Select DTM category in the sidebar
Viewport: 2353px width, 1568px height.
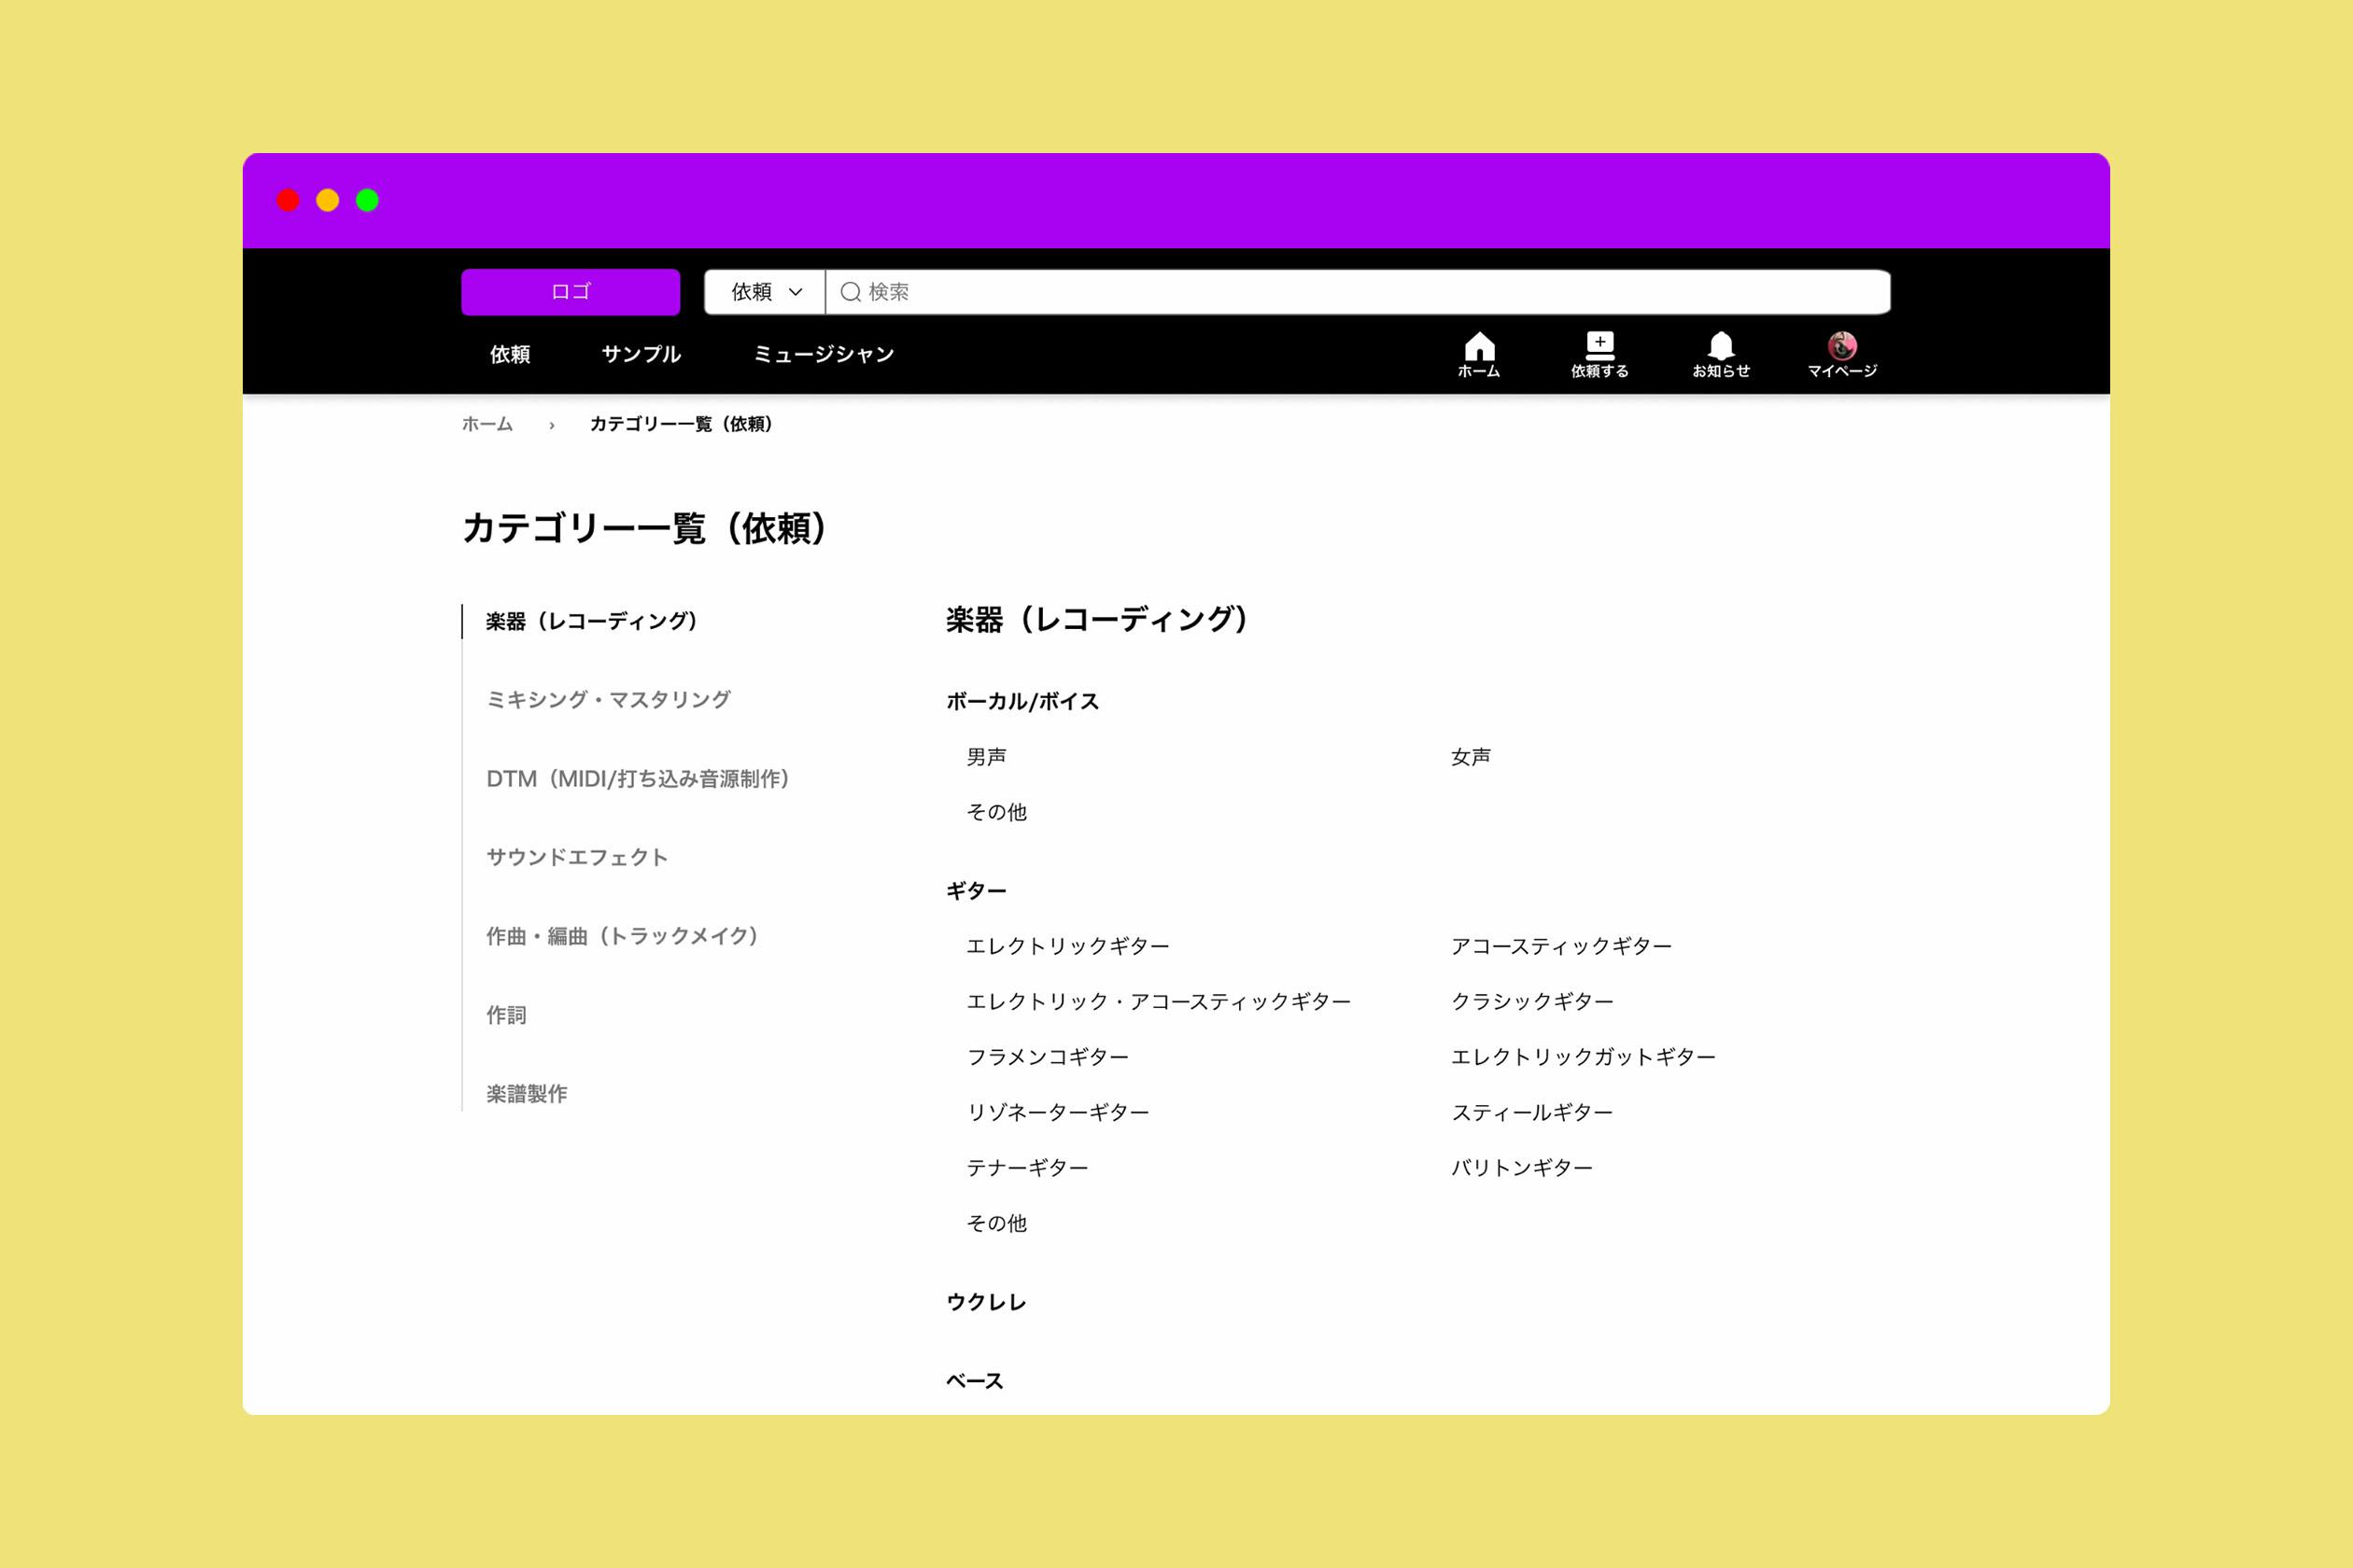pos(637,778)
